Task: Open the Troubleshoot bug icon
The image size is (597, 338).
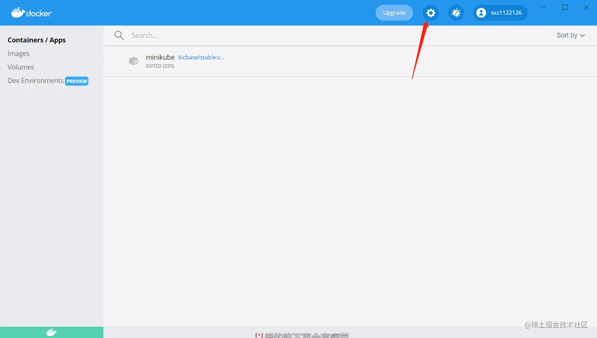Action: pos(456,13)
